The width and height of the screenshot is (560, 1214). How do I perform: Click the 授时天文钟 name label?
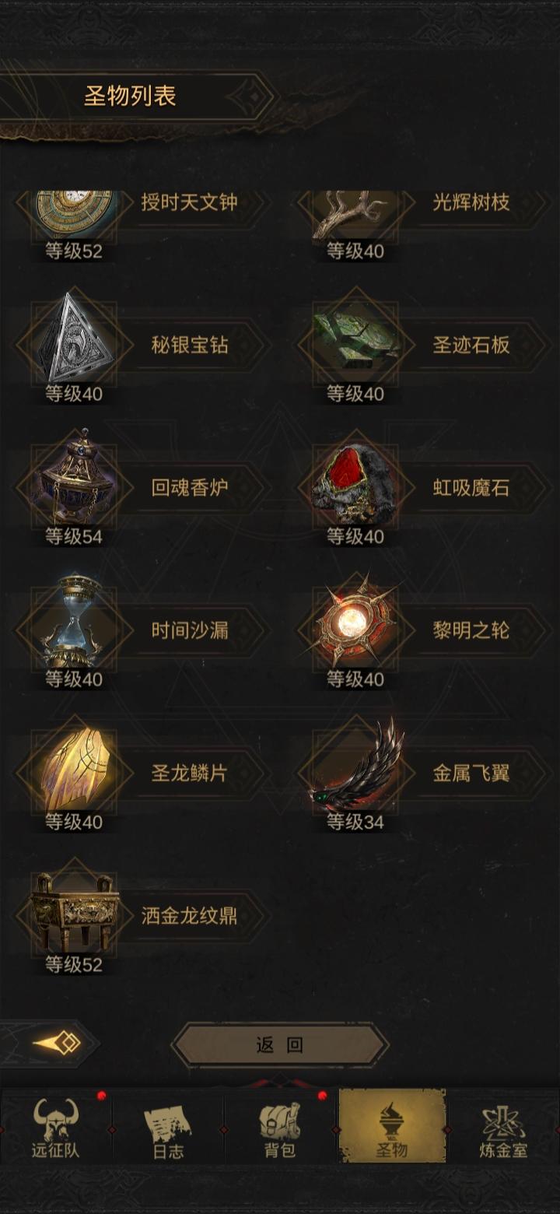coord(189,203)
